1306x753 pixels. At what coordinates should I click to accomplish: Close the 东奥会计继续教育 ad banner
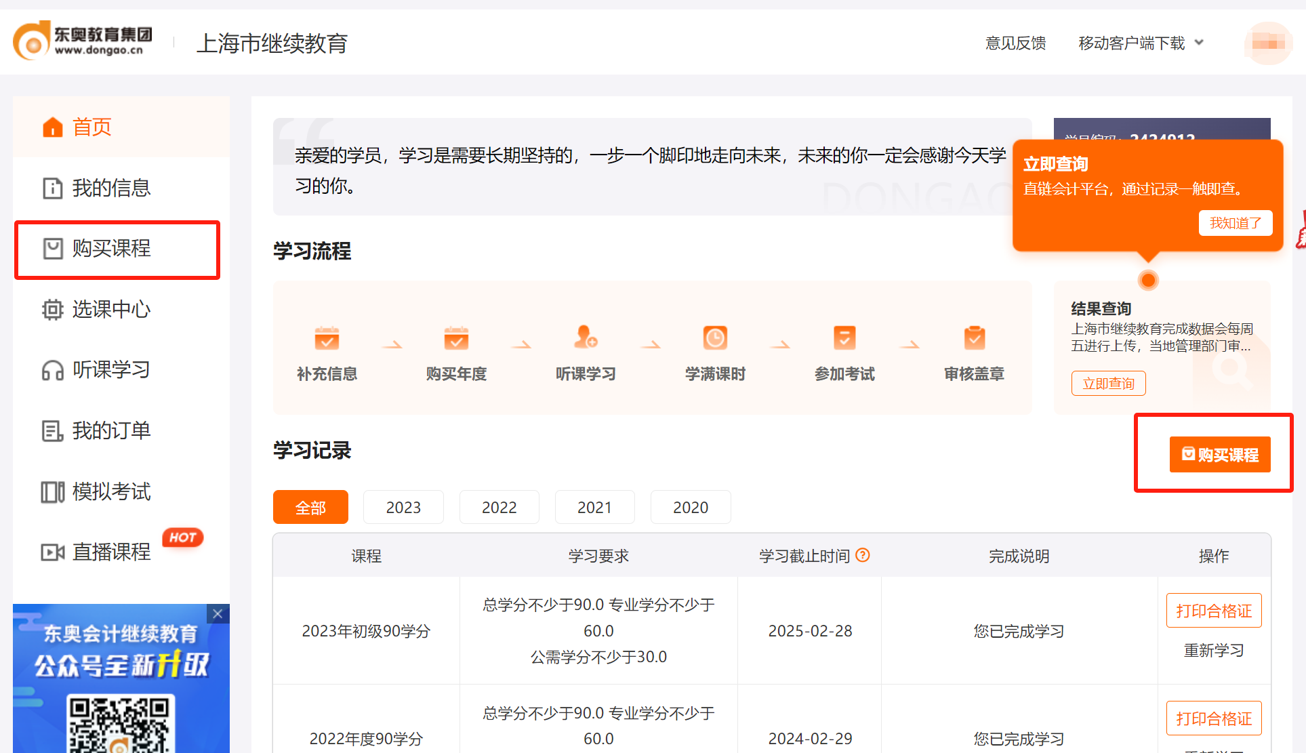tap(218, 614)
